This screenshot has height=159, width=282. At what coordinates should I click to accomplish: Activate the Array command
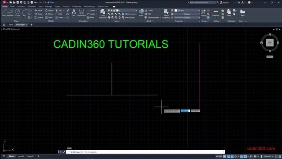pyautogui.click(x=59, y=18)
